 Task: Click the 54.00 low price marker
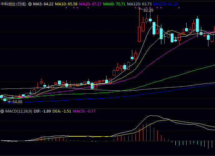click(17, 102)
